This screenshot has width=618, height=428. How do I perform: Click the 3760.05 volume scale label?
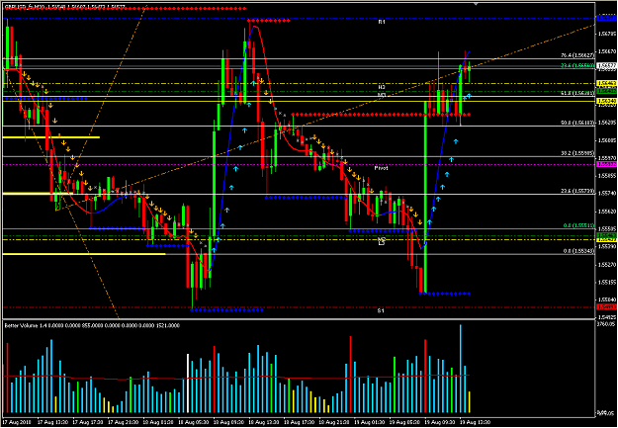(606, 325)
